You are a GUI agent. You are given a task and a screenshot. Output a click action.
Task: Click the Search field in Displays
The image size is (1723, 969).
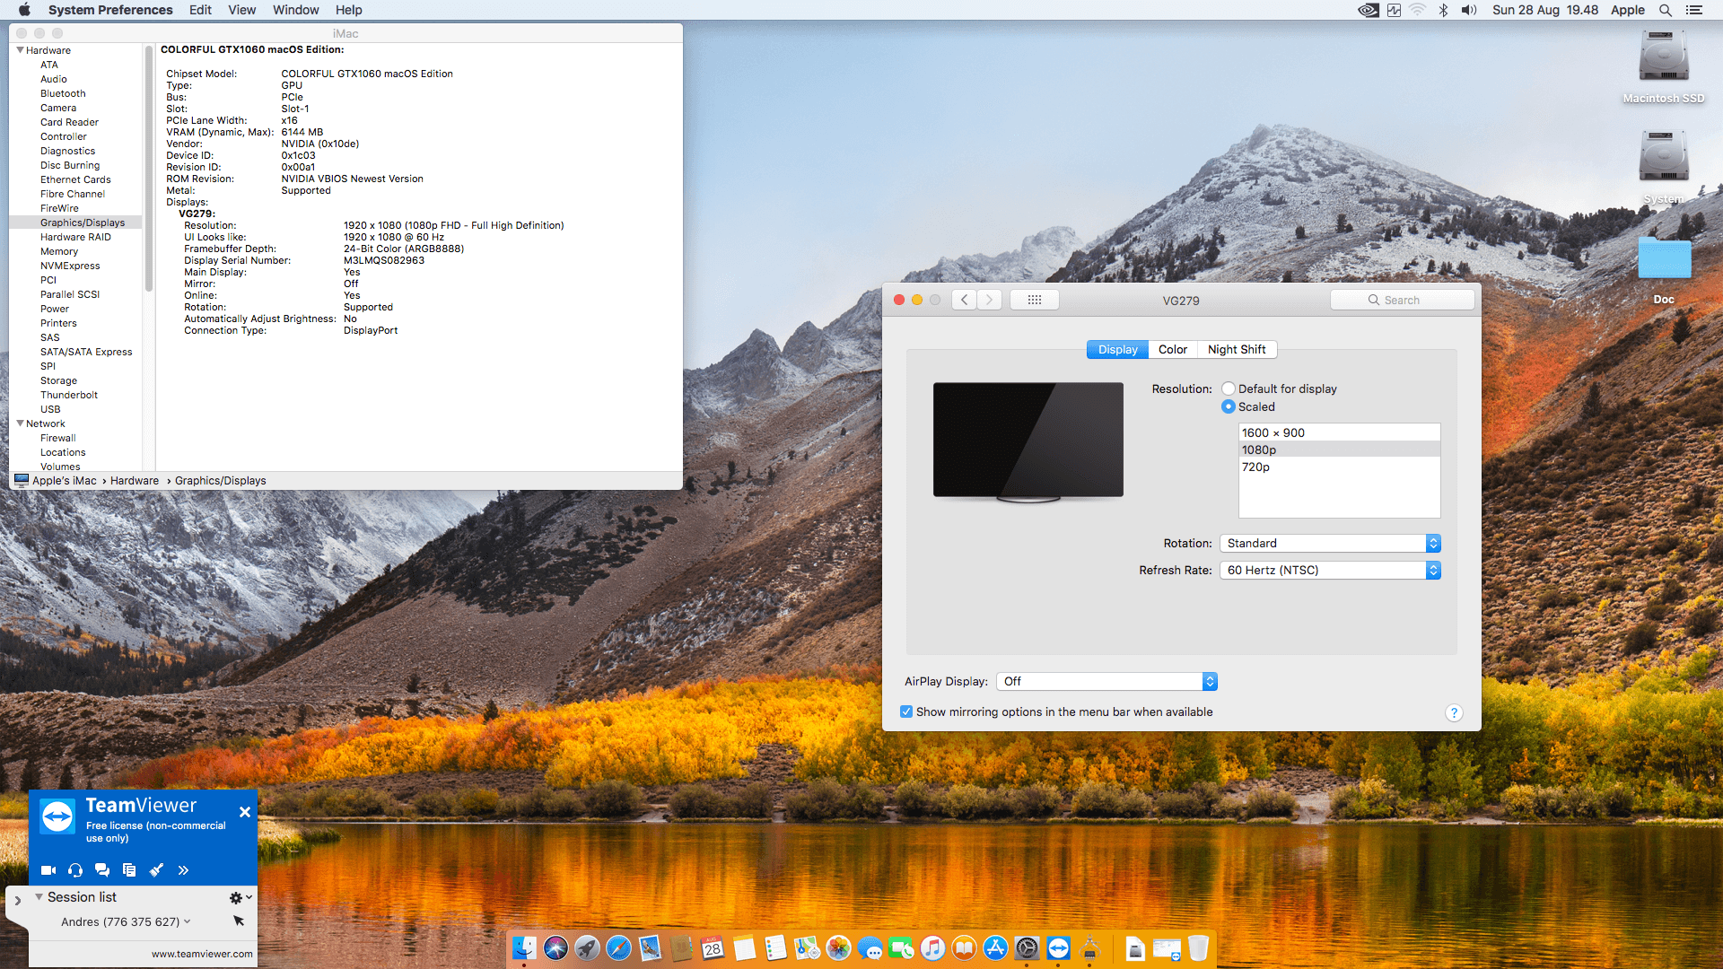tap(1402, 300)
